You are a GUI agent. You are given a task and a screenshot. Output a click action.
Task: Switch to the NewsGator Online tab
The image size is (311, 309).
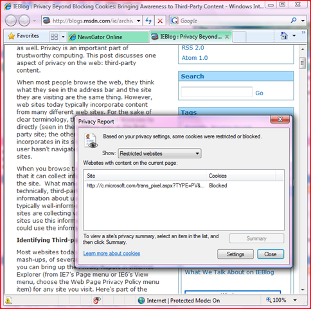[108, 37]
